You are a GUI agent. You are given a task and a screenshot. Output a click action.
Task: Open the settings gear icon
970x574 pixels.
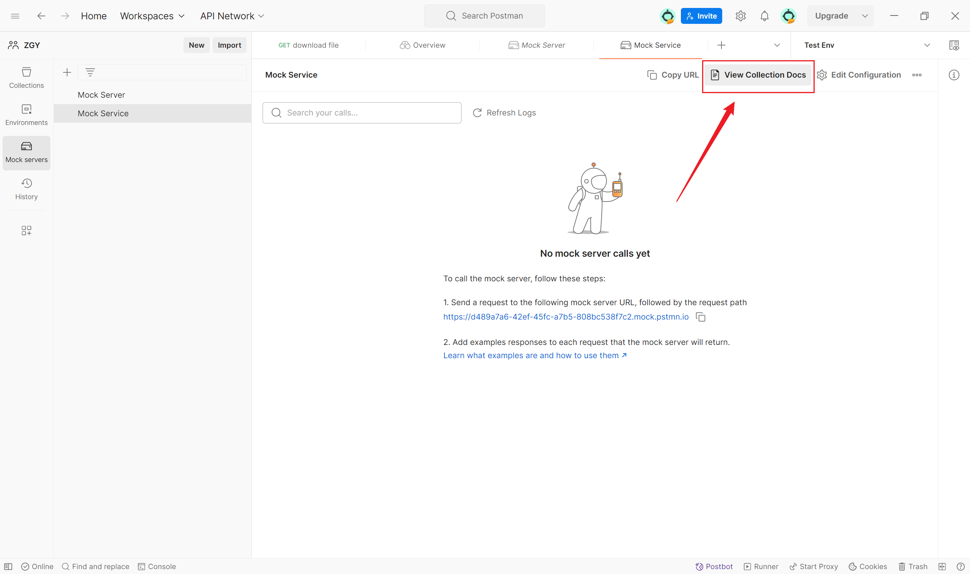pyautogui.click(x=740, y=16)
